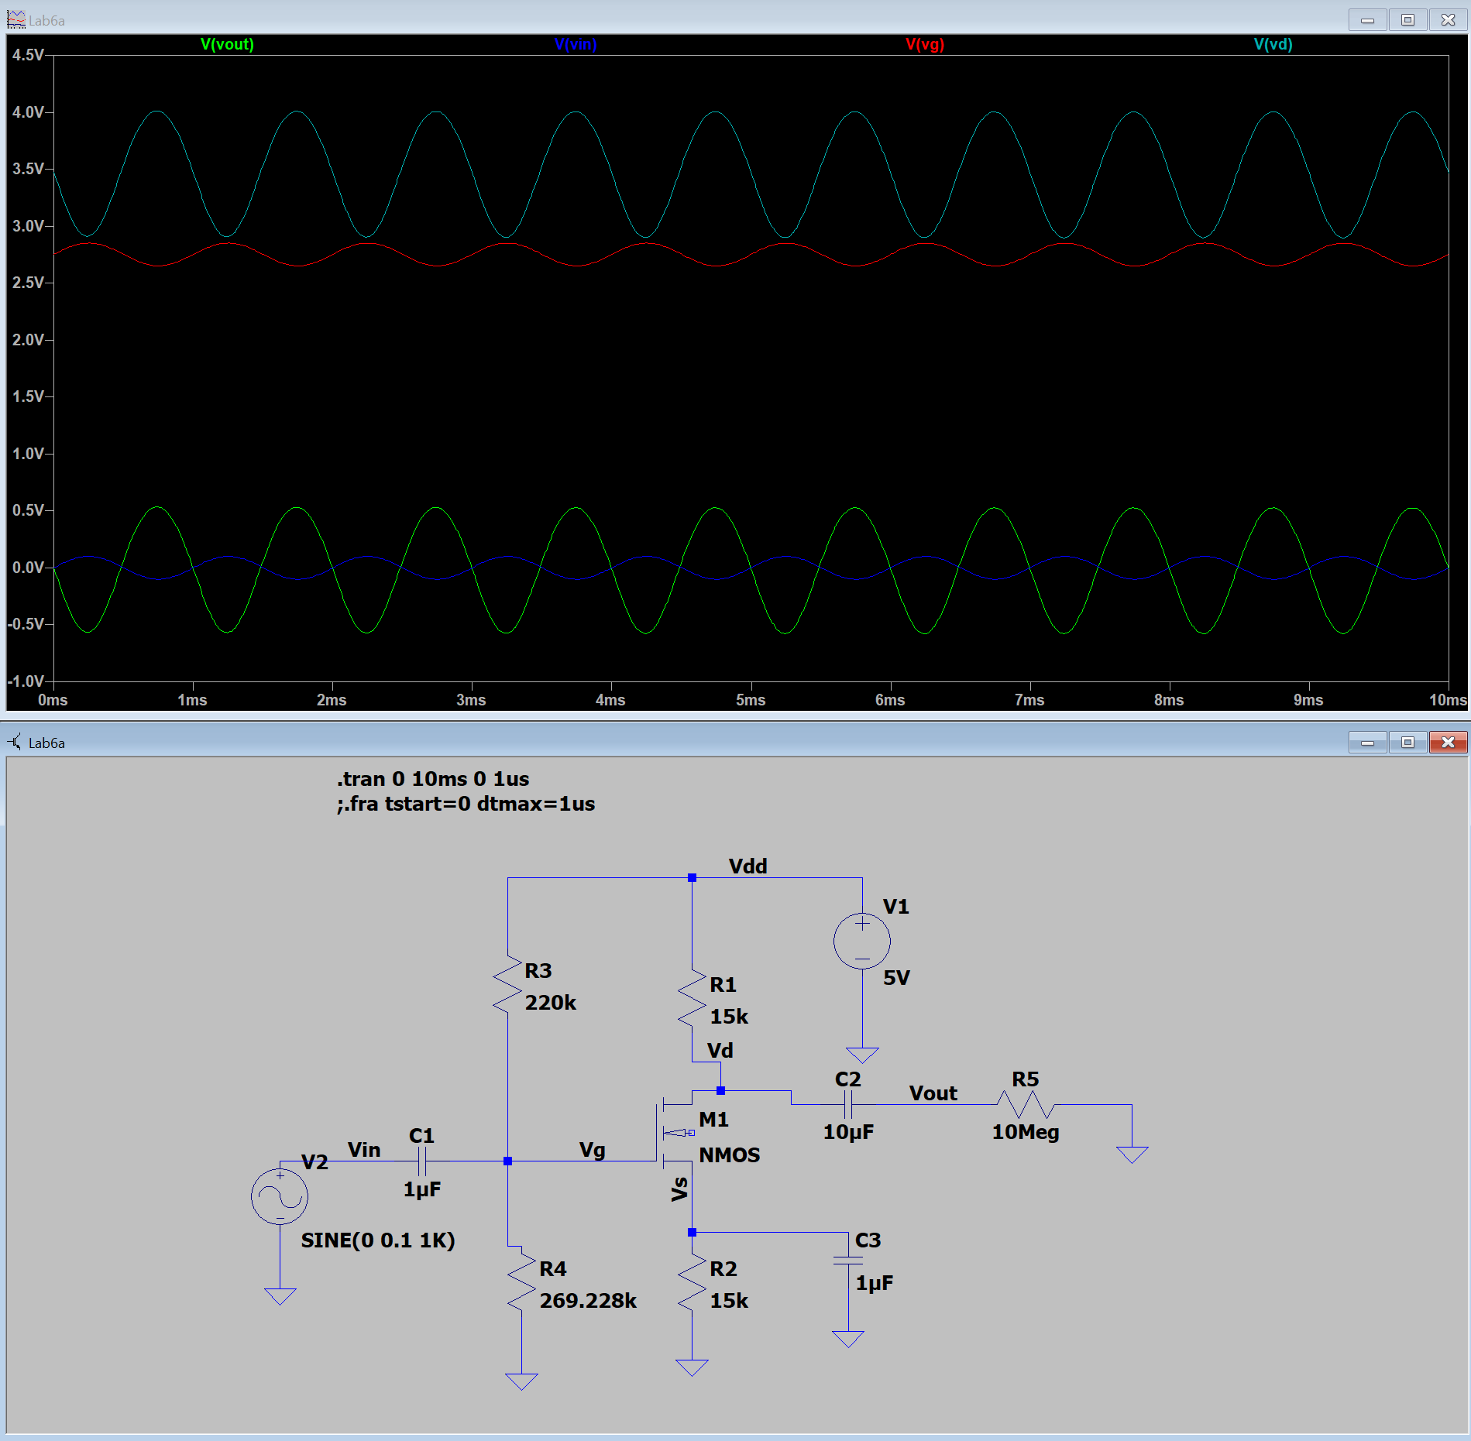
Task: Select the V2 sine source symbol
Action: coord(280,1196)
